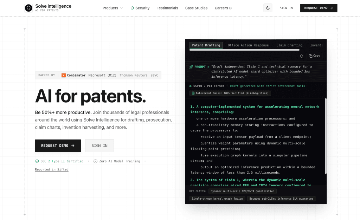The image size is (360, 220).
Task: Click the refresh icon in the demo panel
Action: point(301,56)
